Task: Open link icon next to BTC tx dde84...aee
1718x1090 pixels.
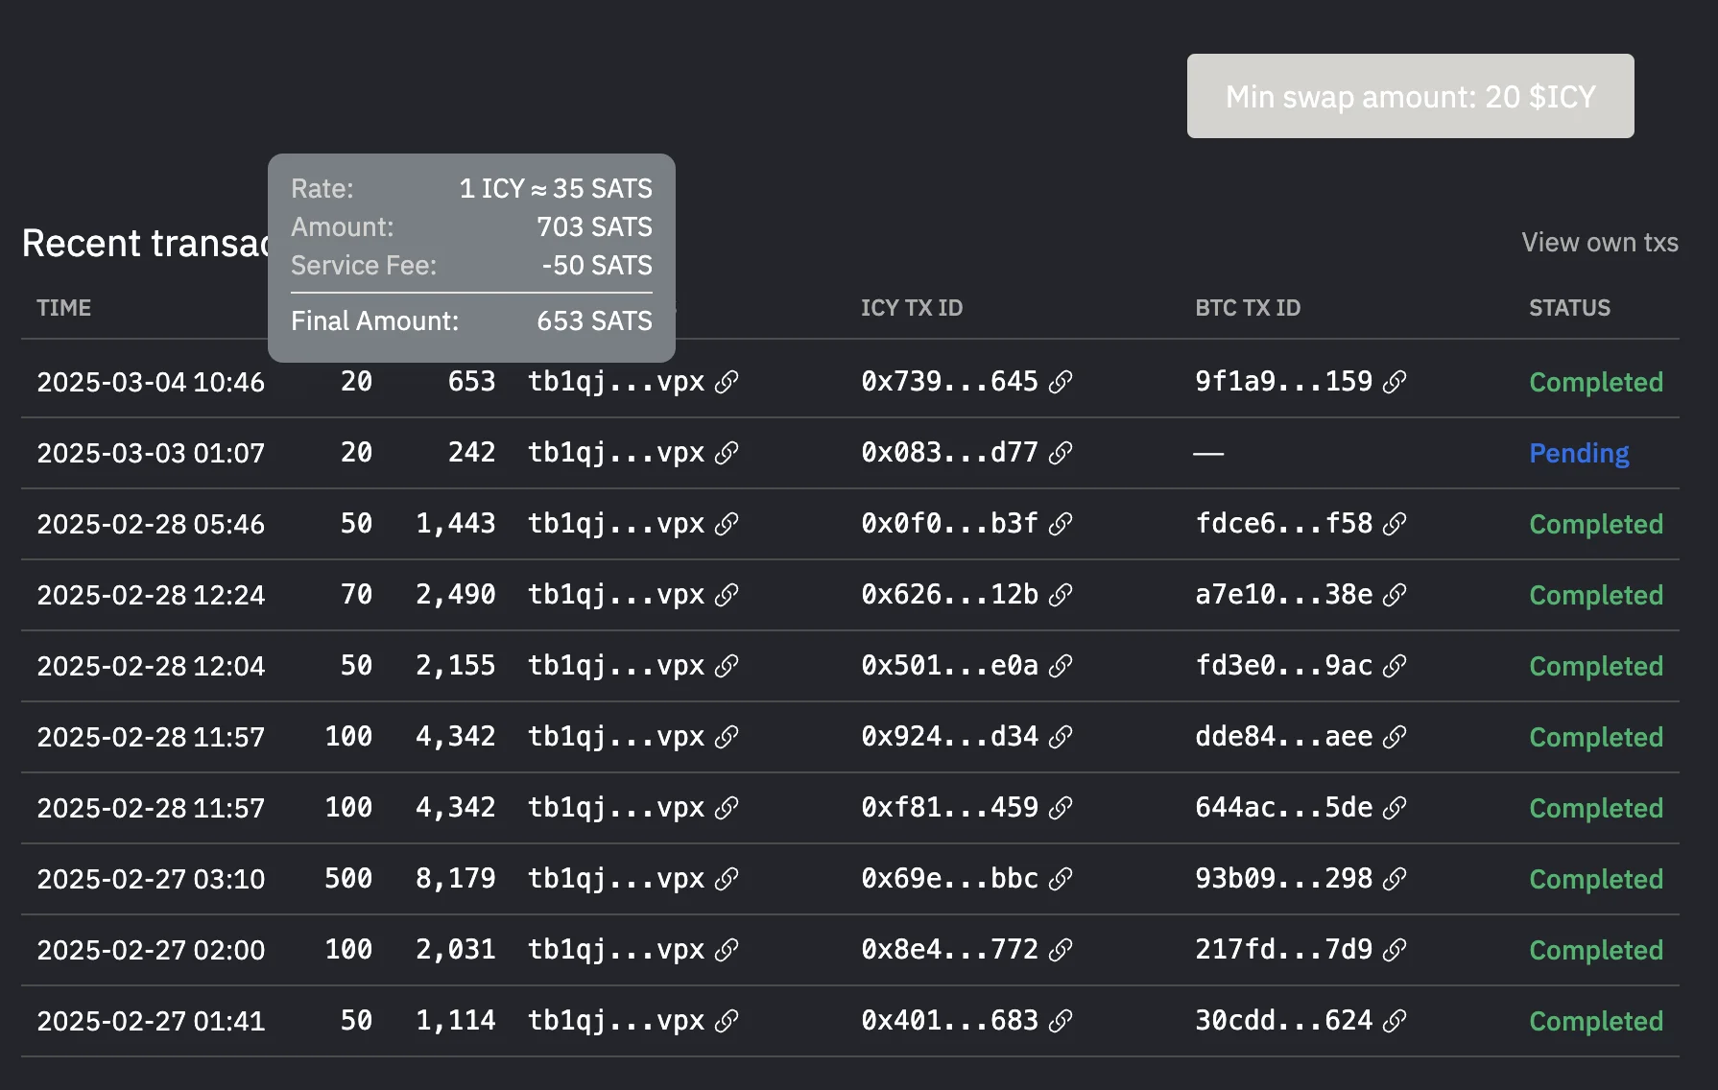Action: coord(1395,737)
